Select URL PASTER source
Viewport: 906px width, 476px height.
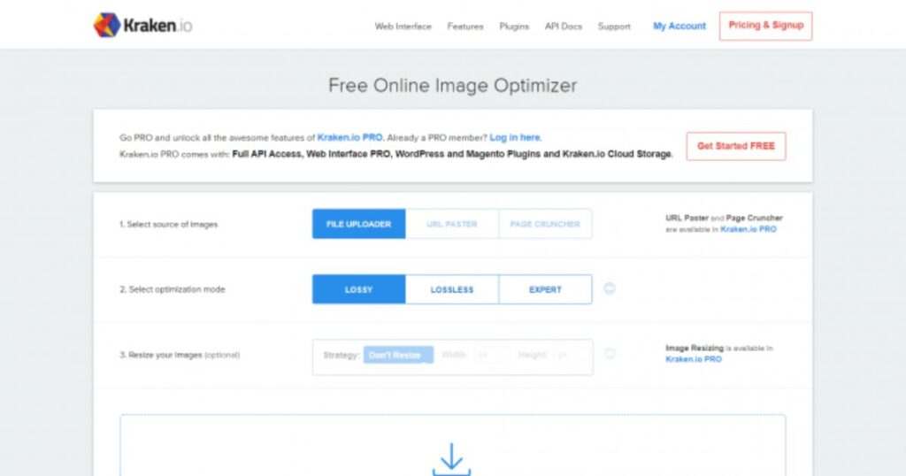(452, 224)
